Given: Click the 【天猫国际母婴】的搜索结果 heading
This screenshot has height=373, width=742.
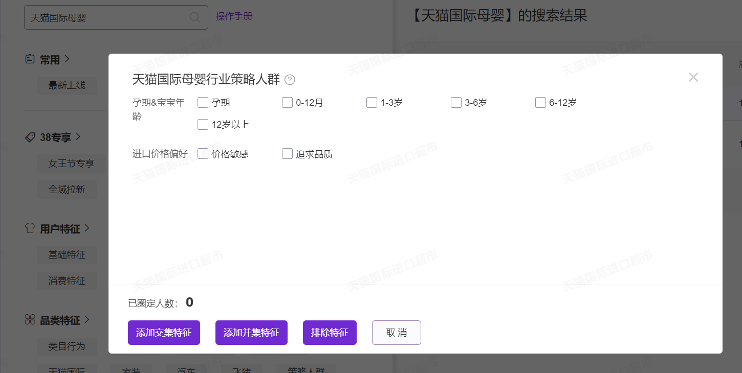Looking at the screenshot, I should pos(499,15).
